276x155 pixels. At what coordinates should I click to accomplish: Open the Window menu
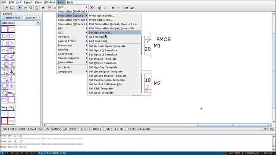coord(49,2)
